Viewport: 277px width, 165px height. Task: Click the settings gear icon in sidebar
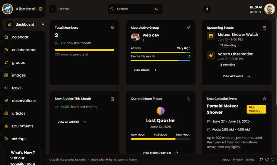tap(6, 139)
